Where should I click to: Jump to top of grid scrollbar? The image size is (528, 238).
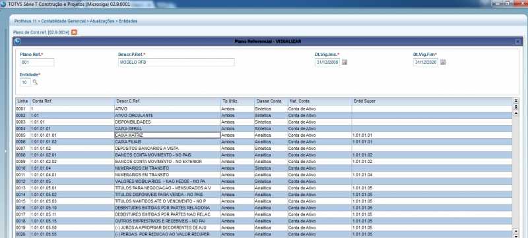tap(516, 101)
